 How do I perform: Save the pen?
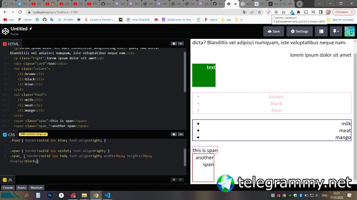(273, 31)
